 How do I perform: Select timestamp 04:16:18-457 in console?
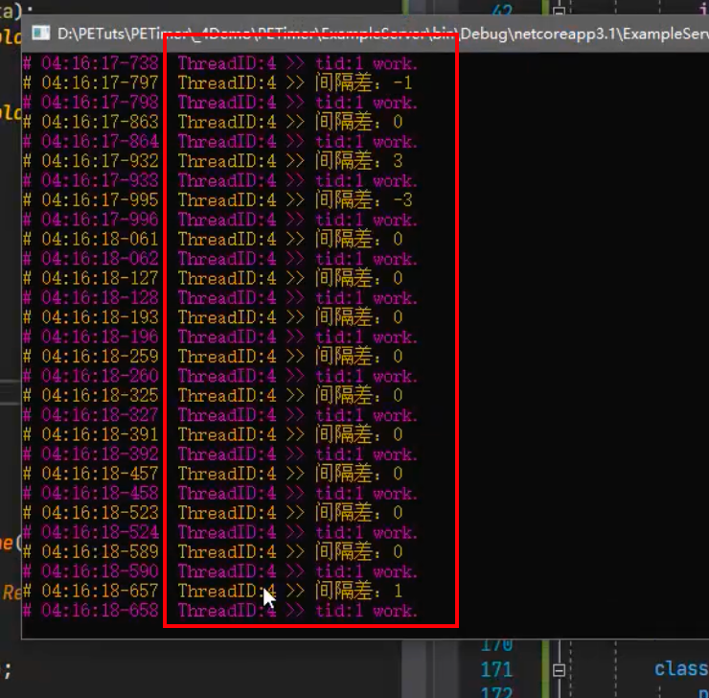100,474
